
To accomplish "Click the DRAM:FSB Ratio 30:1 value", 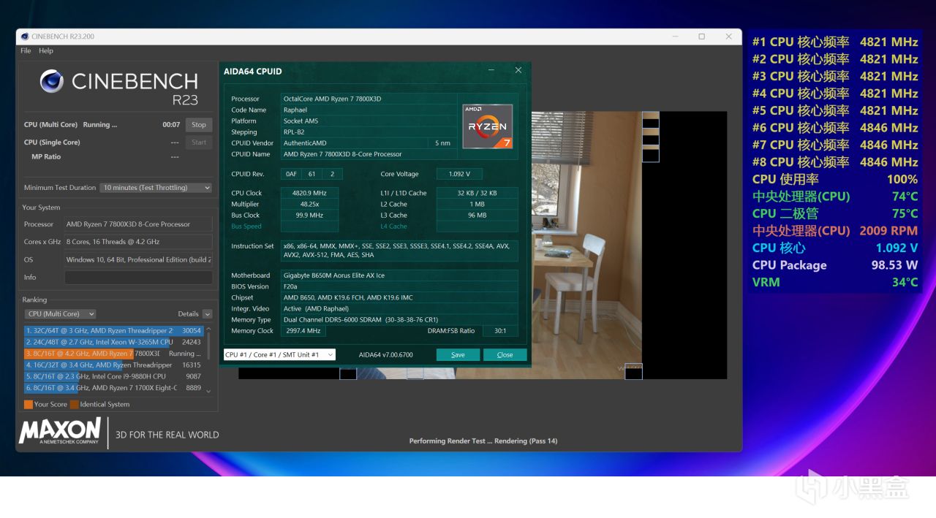I will 500,331.
